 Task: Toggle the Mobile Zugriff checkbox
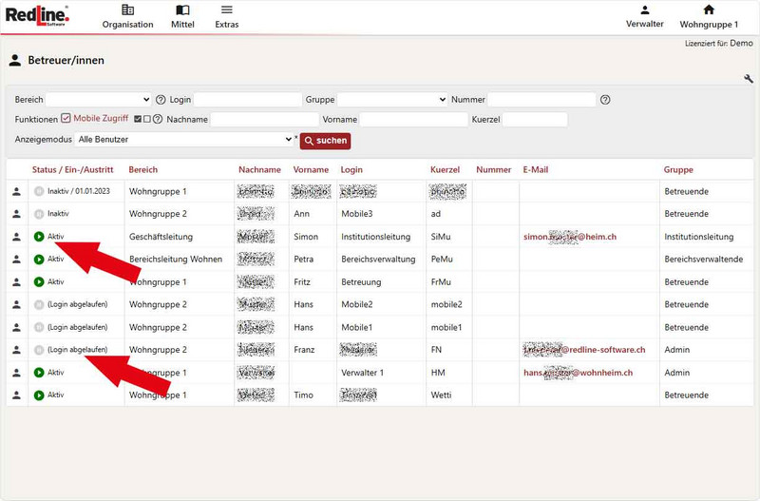[66, 119]
